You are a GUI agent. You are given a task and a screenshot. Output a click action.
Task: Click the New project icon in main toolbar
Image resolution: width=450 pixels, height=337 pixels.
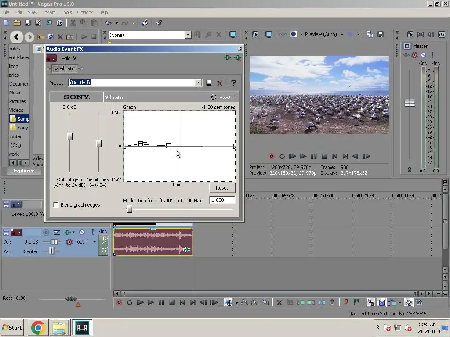point(6,23)
